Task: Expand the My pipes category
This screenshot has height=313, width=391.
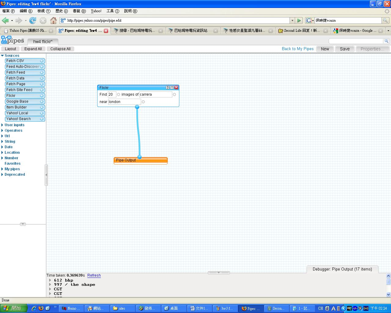Action: coord(2,169)
